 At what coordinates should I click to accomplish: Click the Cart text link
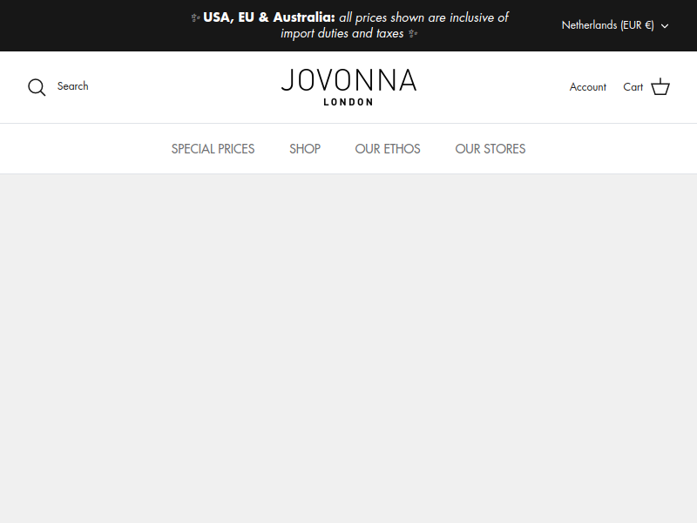coord(633,86)
